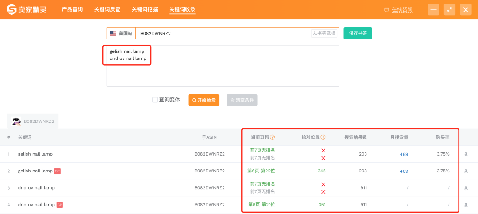
Task: Click the SP badge in row 4
Action: pos(60,205)
